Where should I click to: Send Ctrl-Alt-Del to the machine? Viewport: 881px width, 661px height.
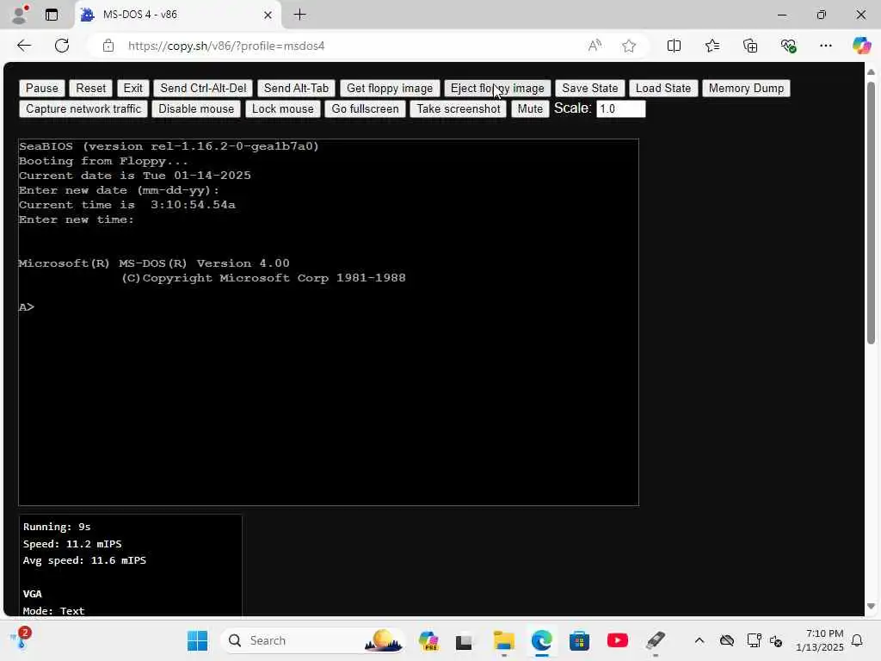coord(203,89)
